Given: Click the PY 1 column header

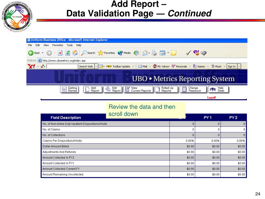Looking at the screenshot, I should (208, 118).
